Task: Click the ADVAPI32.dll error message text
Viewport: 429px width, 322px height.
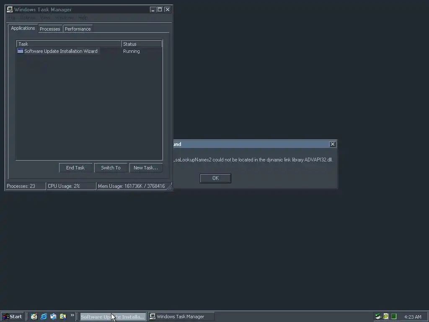Action: [253, 160]
